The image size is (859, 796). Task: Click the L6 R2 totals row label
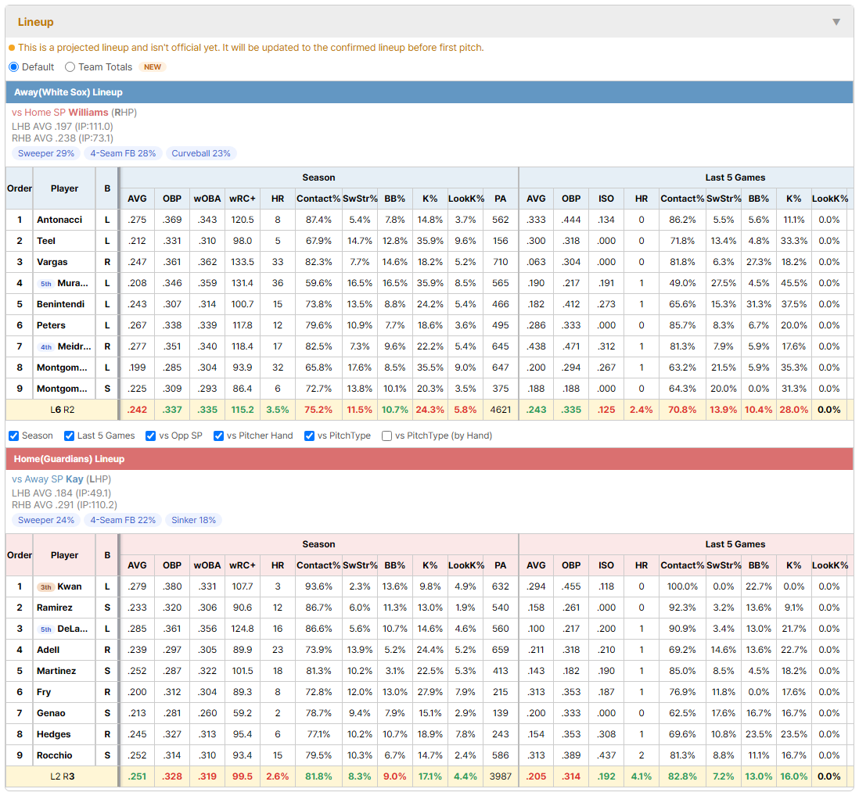click(x=62, y=410)
